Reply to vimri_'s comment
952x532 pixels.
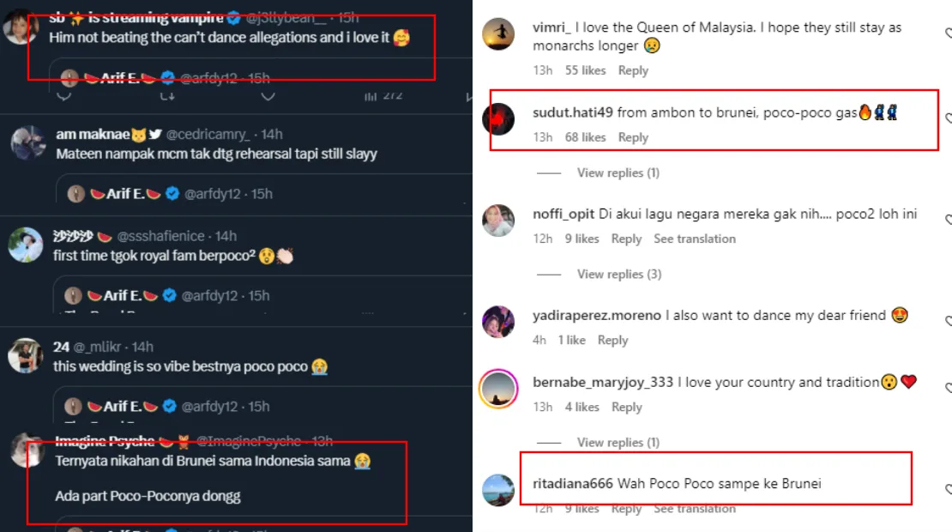[x=633, y=70]
